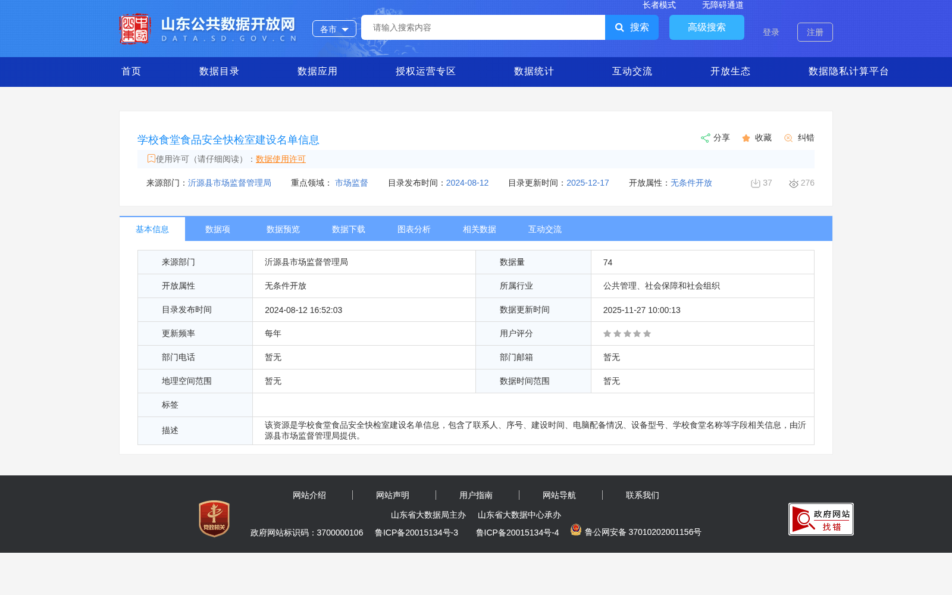Select the 基本信息 tab
The width and height of the screenshot is (952, 595).
click(152, 229)
